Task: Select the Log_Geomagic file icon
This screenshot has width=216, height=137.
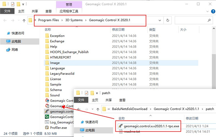Action: [x=47, y=122]
